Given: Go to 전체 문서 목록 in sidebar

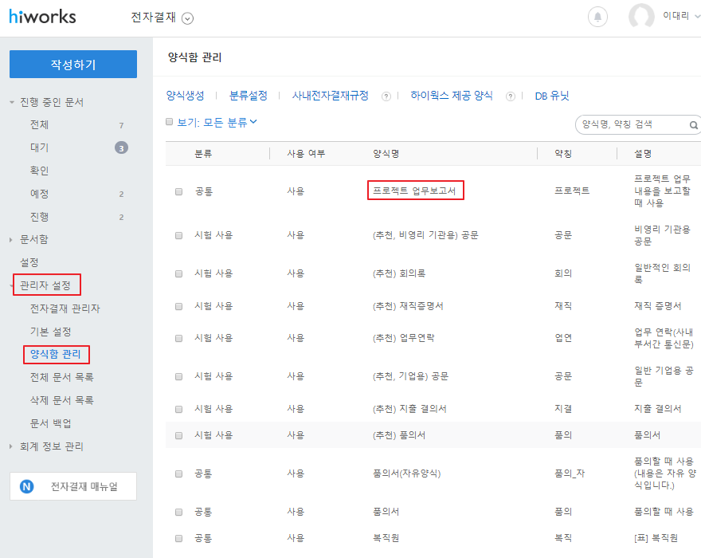Looking at the screenshot, I should pos(61,377).
